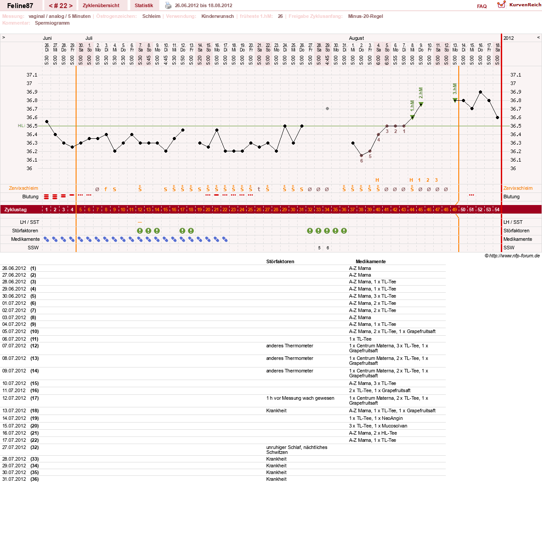Click the Störfaktoren warning icon on cycle day 13
Screen dimensions: 542x543
pyautogui.click(x=149, y=231)
